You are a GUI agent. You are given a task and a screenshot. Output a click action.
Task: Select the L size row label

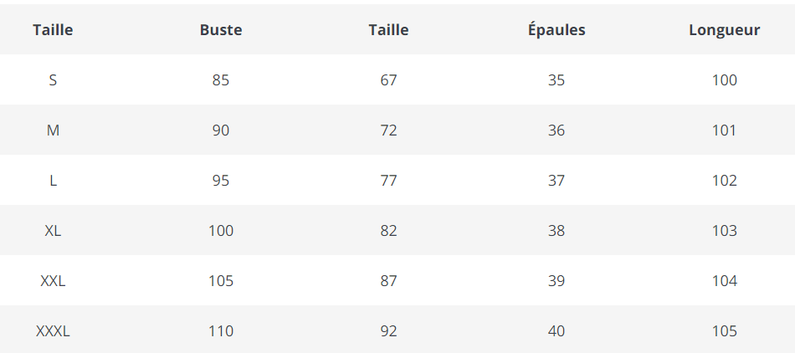(53, 181)
